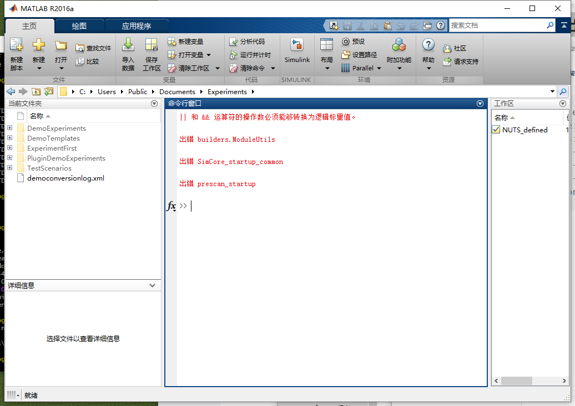The height and width of the screenshot is (406, 575).
Task: Click the fx function hints icon
Action: tap(172, 205)
